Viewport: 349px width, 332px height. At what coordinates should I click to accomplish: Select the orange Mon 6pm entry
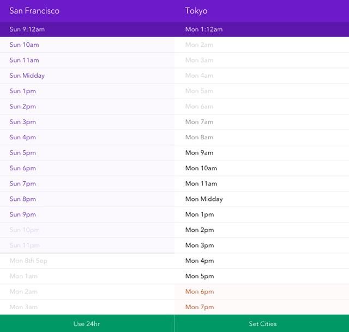(262, 292)
